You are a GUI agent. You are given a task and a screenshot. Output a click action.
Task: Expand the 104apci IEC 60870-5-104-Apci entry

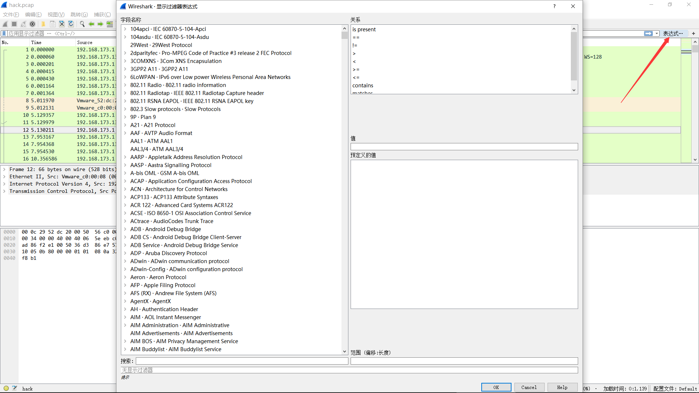coord(126,29)
